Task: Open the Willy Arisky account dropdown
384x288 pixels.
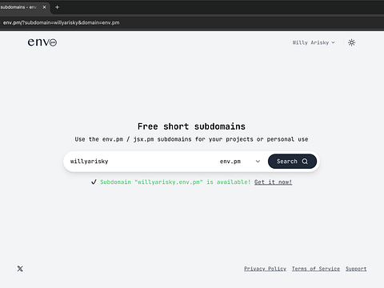Action: [x=314, y=42]
